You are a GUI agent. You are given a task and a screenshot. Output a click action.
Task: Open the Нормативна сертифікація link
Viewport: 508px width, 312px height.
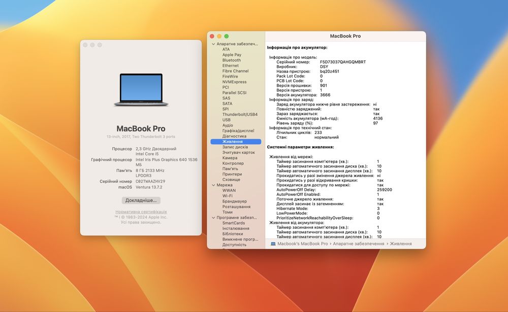click(141, 212)
